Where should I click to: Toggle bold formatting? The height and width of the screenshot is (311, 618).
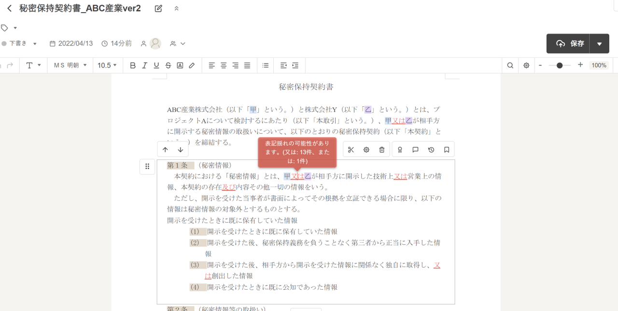[x=133, y=65]
